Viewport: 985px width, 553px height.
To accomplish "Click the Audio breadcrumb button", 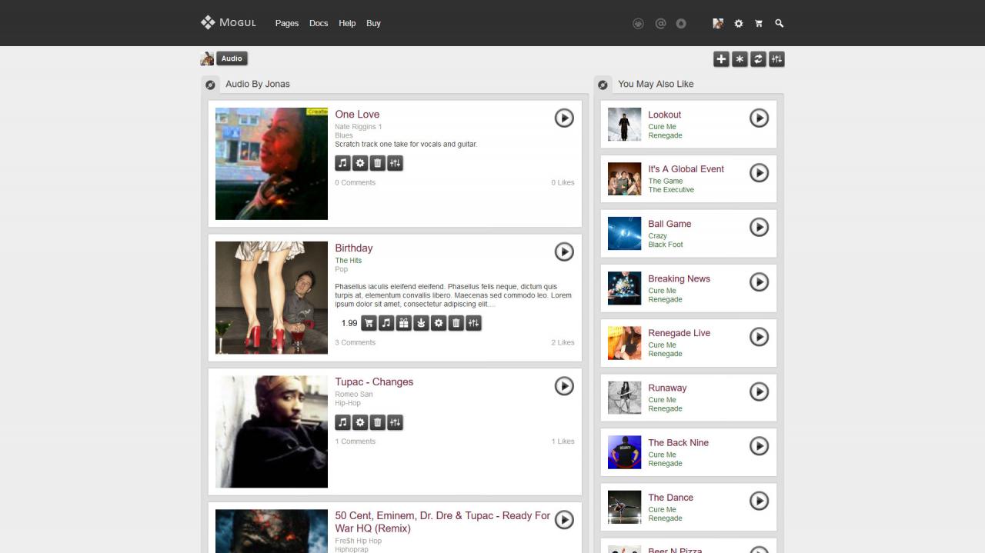I will (x=232, y=58).
